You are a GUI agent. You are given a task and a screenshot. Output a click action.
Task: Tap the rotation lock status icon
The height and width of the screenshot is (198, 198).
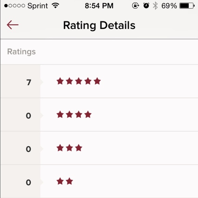click(136, 6)
